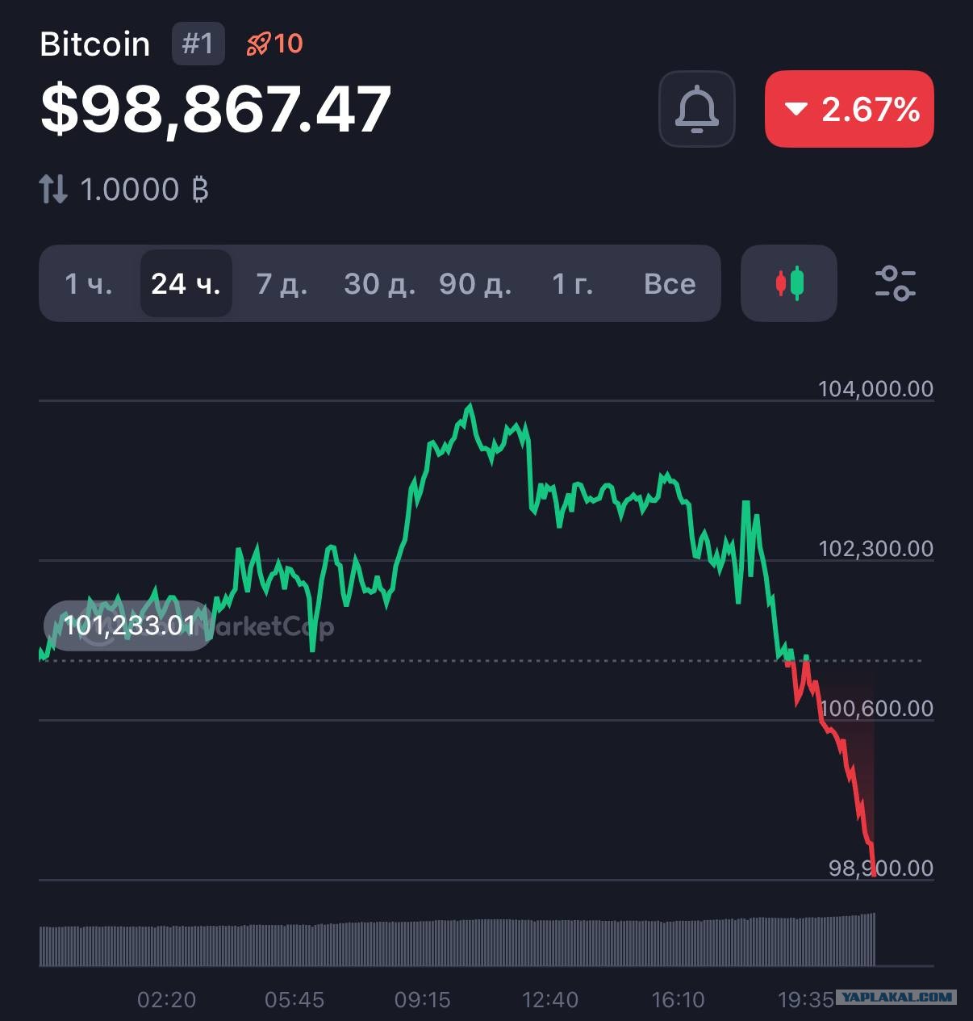Tap the swap arrows converter icon
Image resolution: width=973 pixels, height=1021 pixels.
pyautogui.click(x=53, y=190)
